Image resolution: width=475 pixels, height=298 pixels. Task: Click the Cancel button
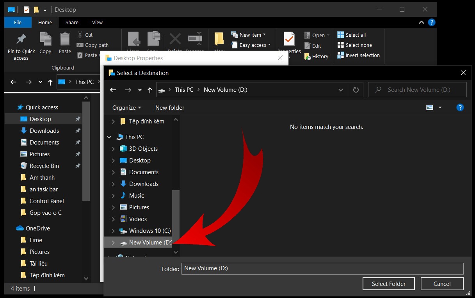coord(442,284)
